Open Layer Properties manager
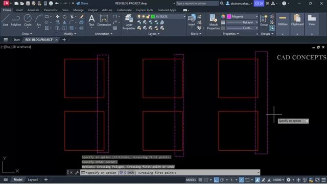 click(129, 22)
